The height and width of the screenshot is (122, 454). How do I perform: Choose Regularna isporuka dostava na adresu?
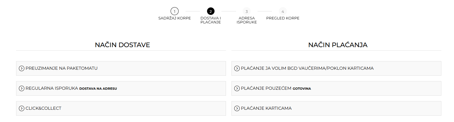point(71,88)
